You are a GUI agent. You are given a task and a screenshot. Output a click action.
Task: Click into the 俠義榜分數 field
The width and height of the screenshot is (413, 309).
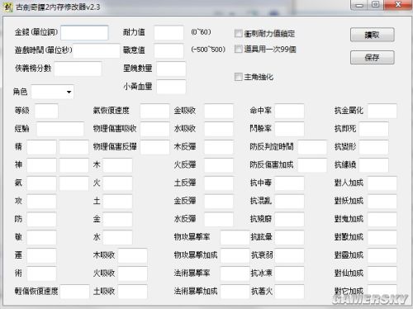pos(78,69)
